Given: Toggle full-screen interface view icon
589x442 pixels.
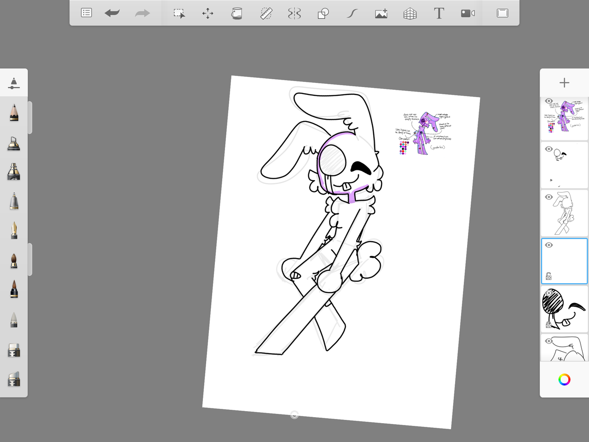Looking at the screenshot, I should 502,13.
